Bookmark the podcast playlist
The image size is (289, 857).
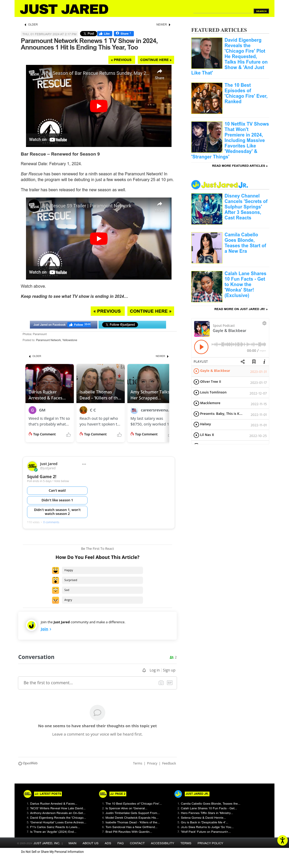coord(254,362)
